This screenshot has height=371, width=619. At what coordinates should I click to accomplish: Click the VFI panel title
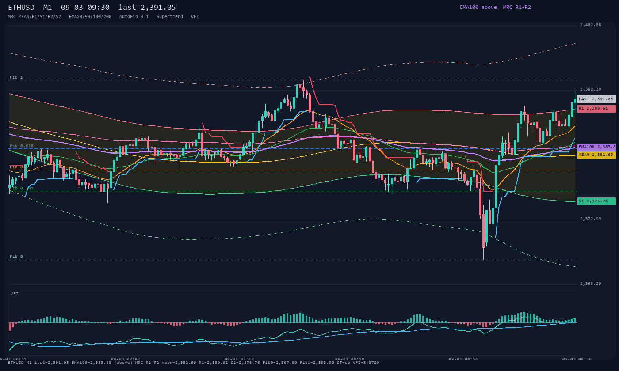coord(15,294)
